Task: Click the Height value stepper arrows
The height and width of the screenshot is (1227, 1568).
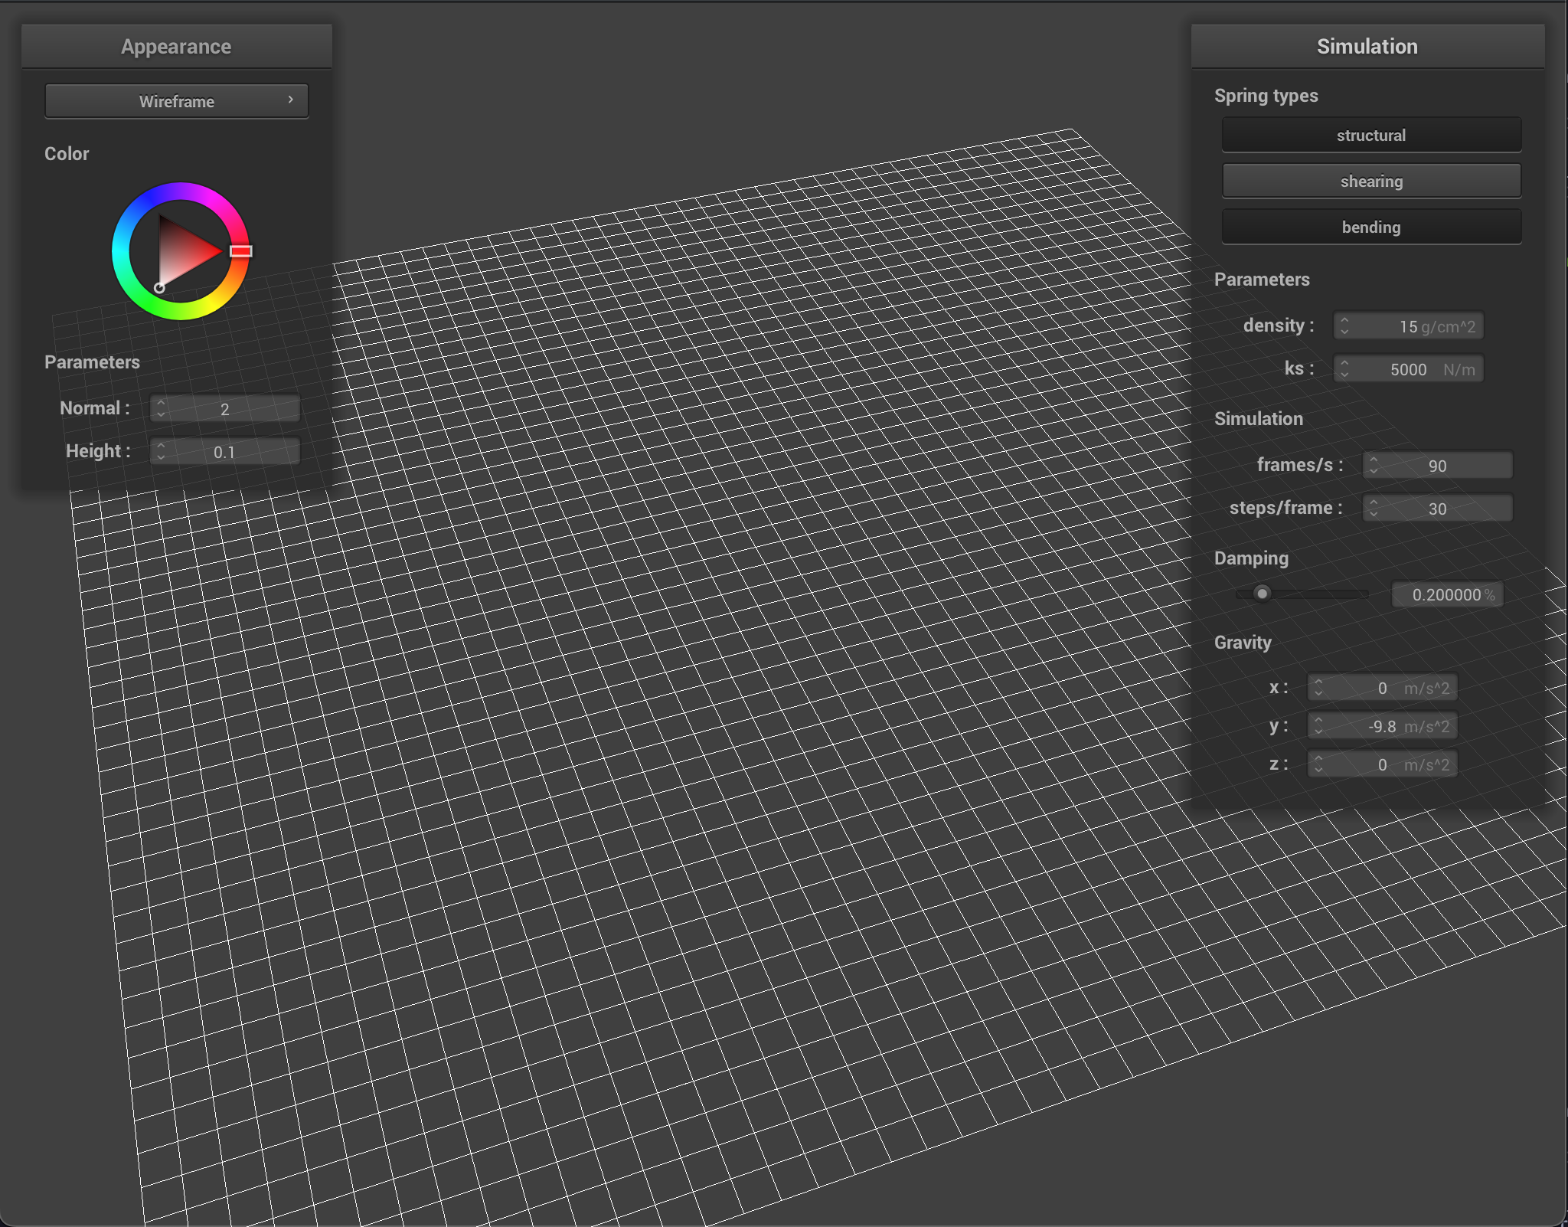Action: click(x=161, y=451)
